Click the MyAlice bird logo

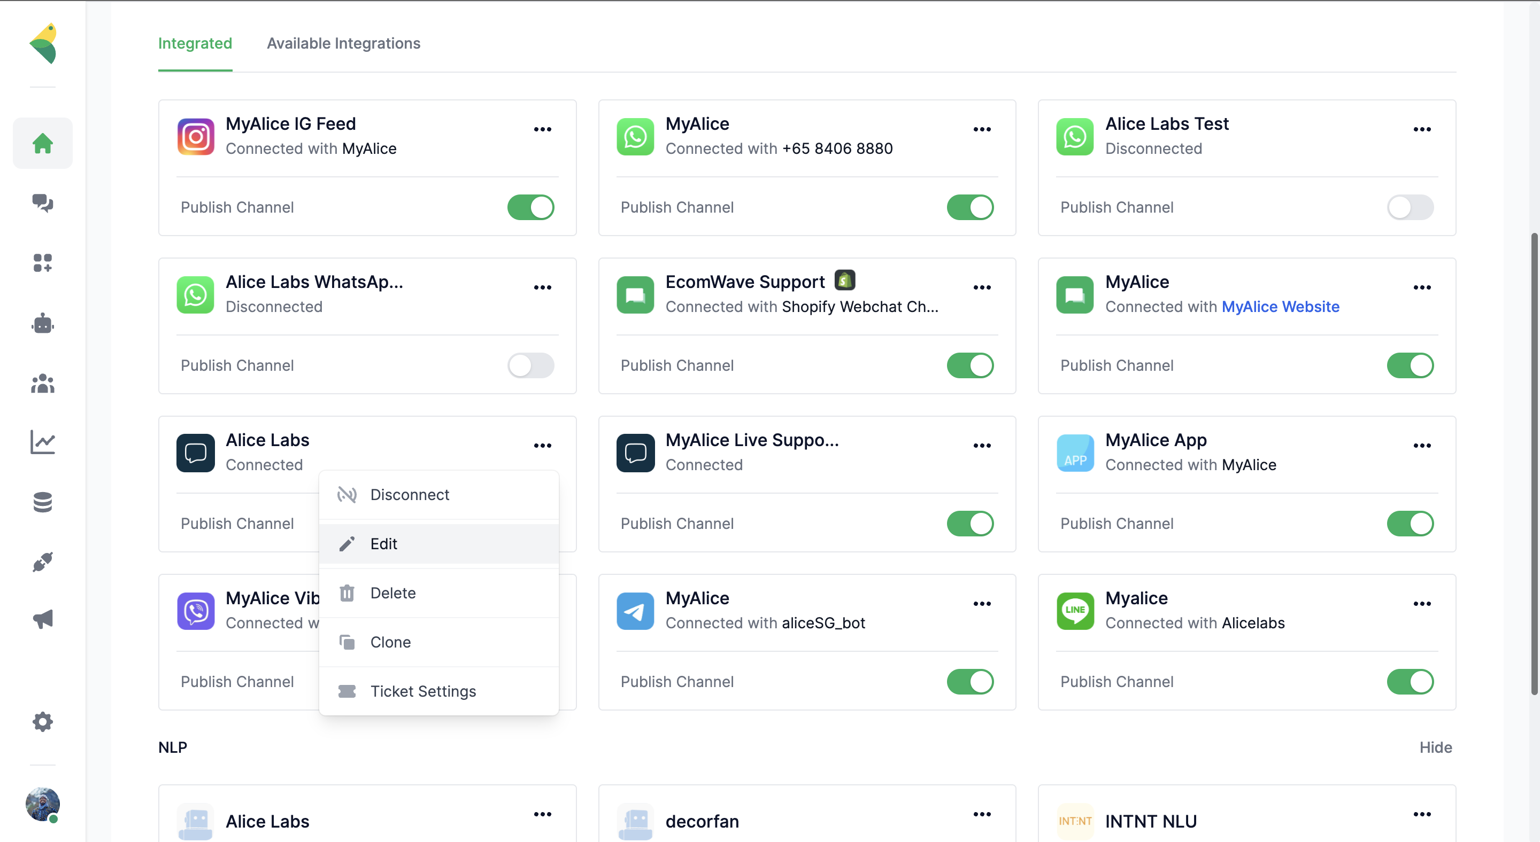(43, 44)
